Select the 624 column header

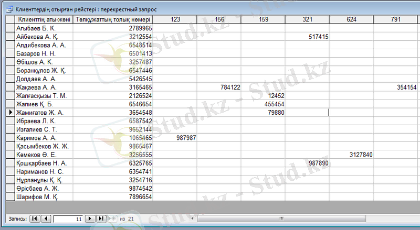coord(351,19)
